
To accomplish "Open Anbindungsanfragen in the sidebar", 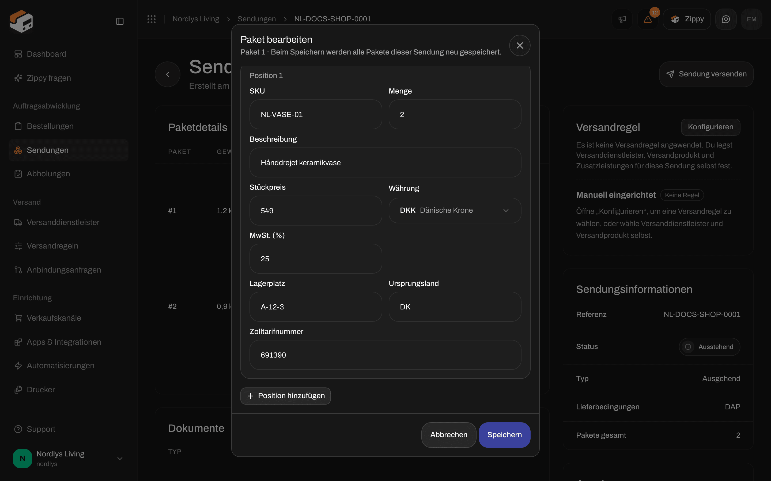I will pos(69,270).
